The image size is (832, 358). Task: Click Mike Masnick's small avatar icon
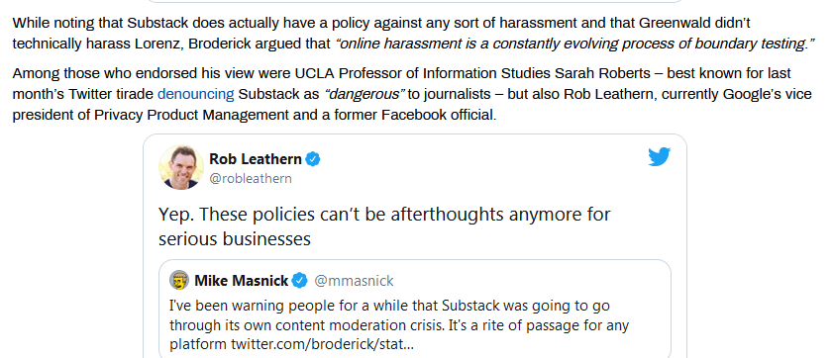179,280
